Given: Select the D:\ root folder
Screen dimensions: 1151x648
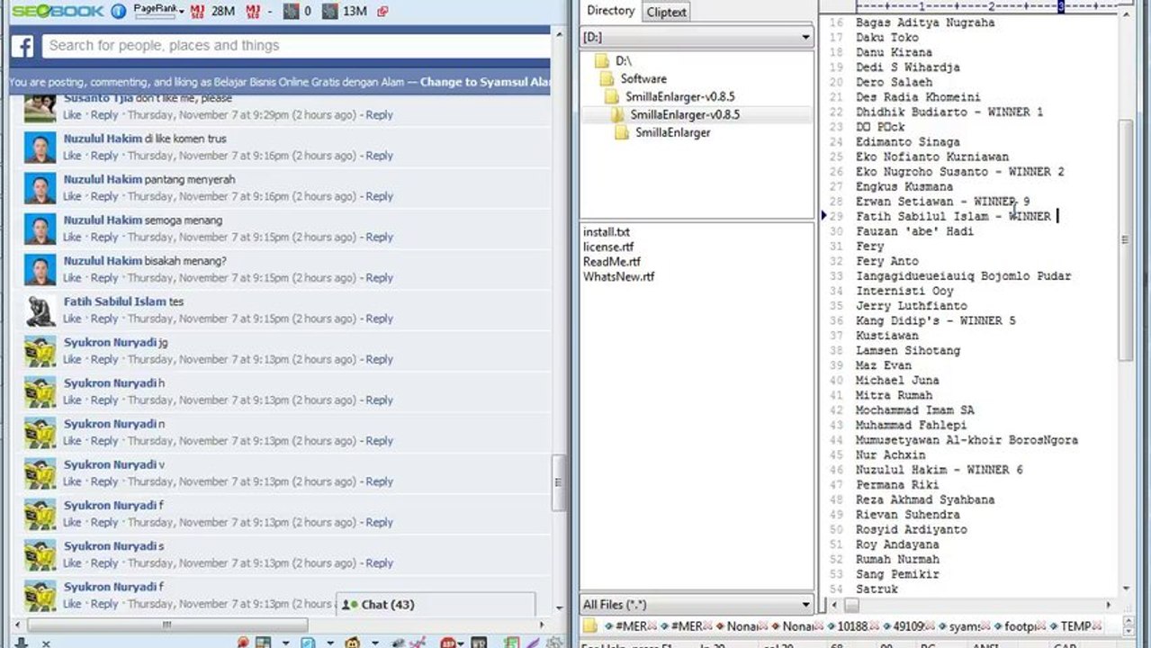Looking at the screenshot, I should click(624, 60).
